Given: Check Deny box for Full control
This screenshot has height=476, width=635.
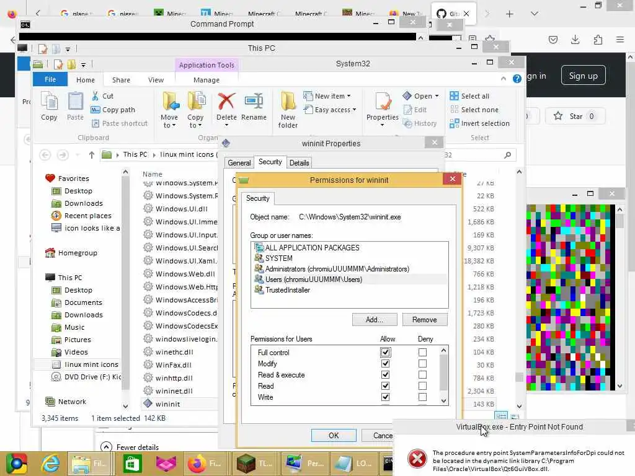Looking at the screenshot, I should point(422,353).
